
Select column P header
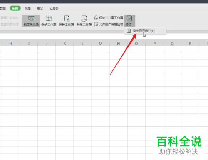(154, 44)
